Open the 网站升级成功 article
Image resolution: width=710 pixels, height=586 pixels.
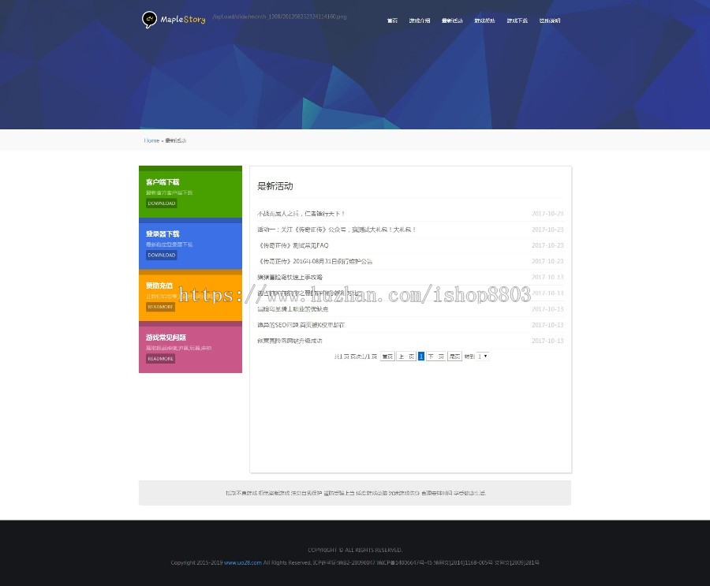[290, 341]
